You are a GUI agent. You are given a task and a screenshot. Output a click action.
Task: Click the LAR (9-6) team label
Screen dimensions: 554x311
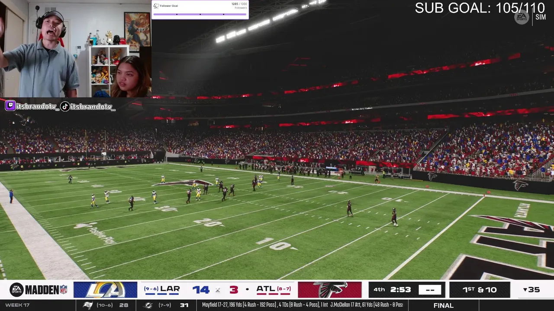click(162, 289)
